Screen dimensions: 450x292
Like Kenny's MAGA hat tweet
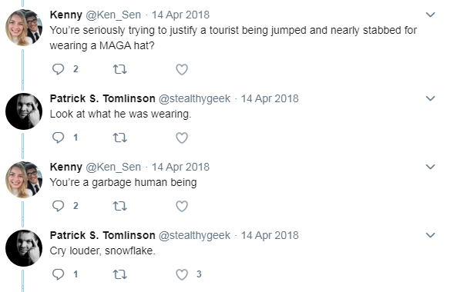182,69
